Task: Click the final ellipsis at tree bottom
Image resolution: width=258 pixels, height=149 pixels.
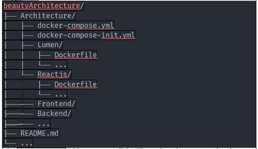Action: coord(27,143)
